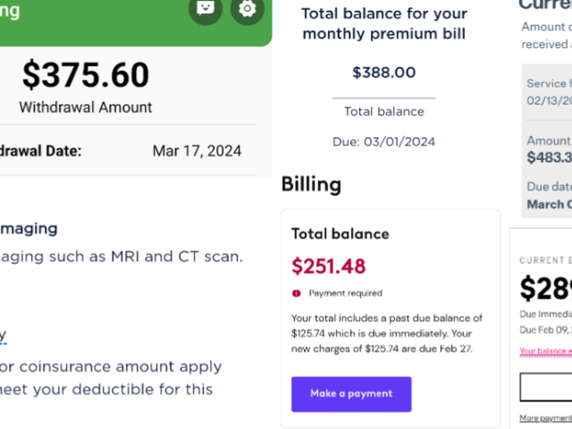Open the pink 'Your balance' link
This screenshot has height=429, width=572.
(x=545, y=351)
